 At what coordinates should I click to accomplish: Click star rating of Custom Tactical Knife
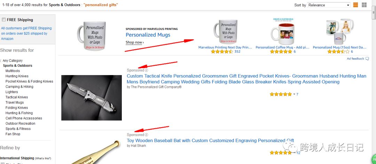pos(281,94)
